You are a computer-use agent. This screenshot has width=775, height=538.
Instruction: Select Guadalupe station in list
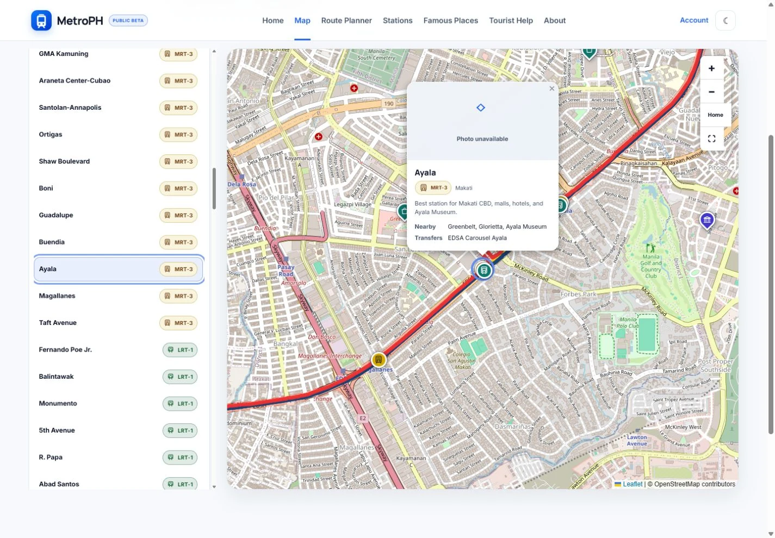point(119,215)
